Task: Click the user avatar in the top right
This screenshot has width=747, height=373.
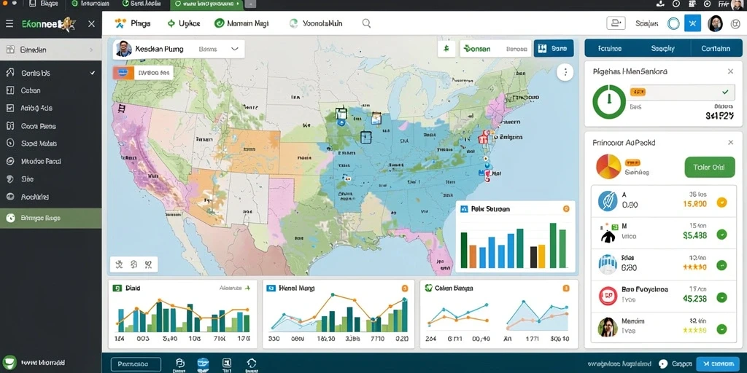Action: tap(716, 23)
